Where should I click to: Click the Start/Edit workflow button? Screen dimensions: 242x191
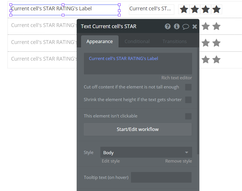[138, 129]
